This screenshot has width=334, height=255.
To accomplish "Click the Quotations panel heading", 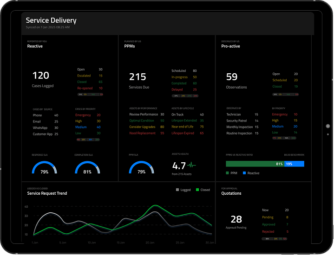I will point(231,193).
